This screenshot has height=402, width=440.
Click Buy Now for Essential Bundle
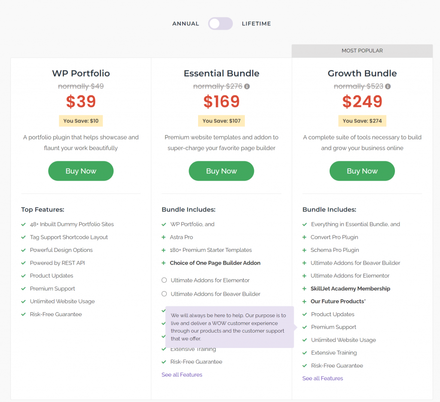(221, 171)
